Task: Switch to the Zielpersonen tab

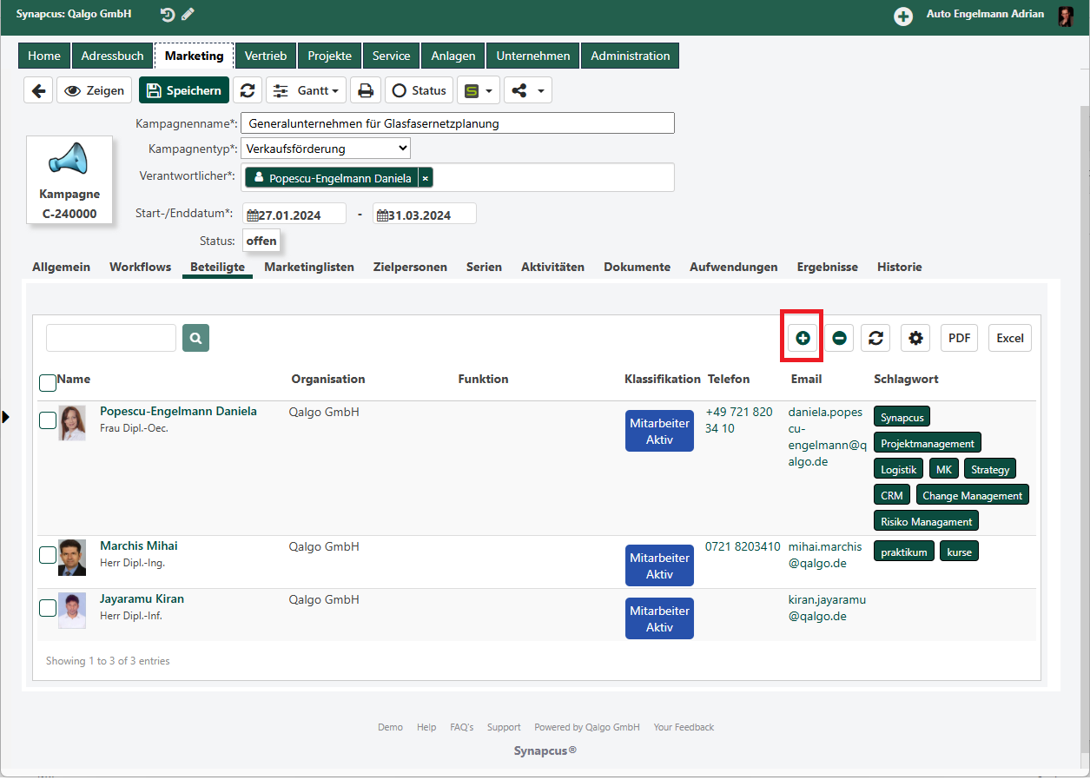Action: (410, 267)
